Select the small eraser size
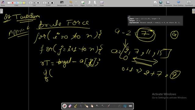Screen dimensions: 195x110 click(44, 3)
